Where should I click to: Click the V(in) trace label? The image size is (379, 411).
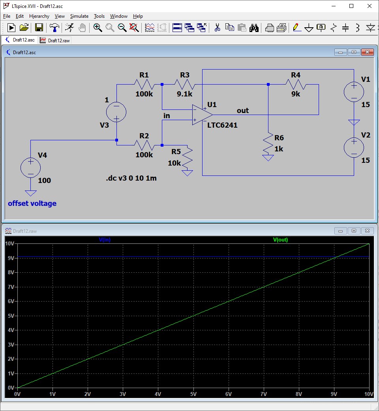point(105,239)
